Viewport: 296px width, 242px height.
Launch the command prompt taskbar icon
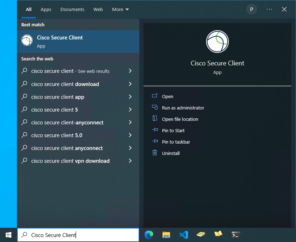tap(236, 235)
